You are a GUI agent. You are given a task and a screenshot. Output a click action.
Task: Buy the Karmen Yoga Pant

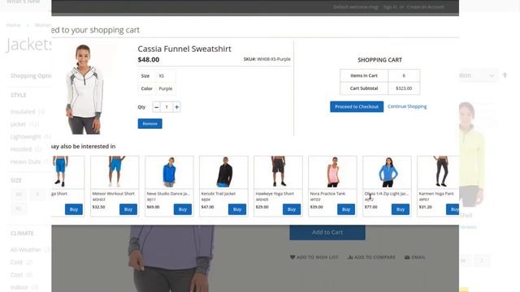pyautogui.click(x=453, y=209)
